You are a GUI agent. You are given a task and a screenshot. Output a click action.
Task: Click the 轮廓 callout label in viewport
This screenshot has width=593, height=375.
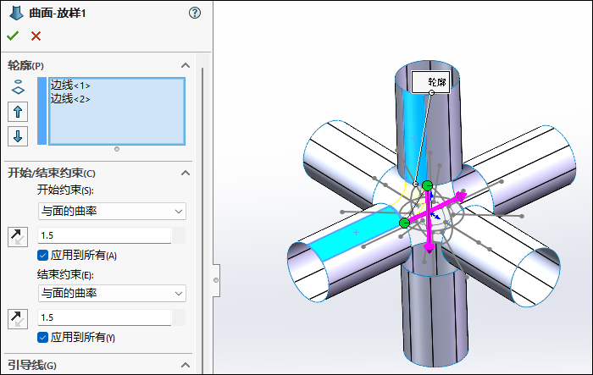pyautogui.click(x=430, y=82)
